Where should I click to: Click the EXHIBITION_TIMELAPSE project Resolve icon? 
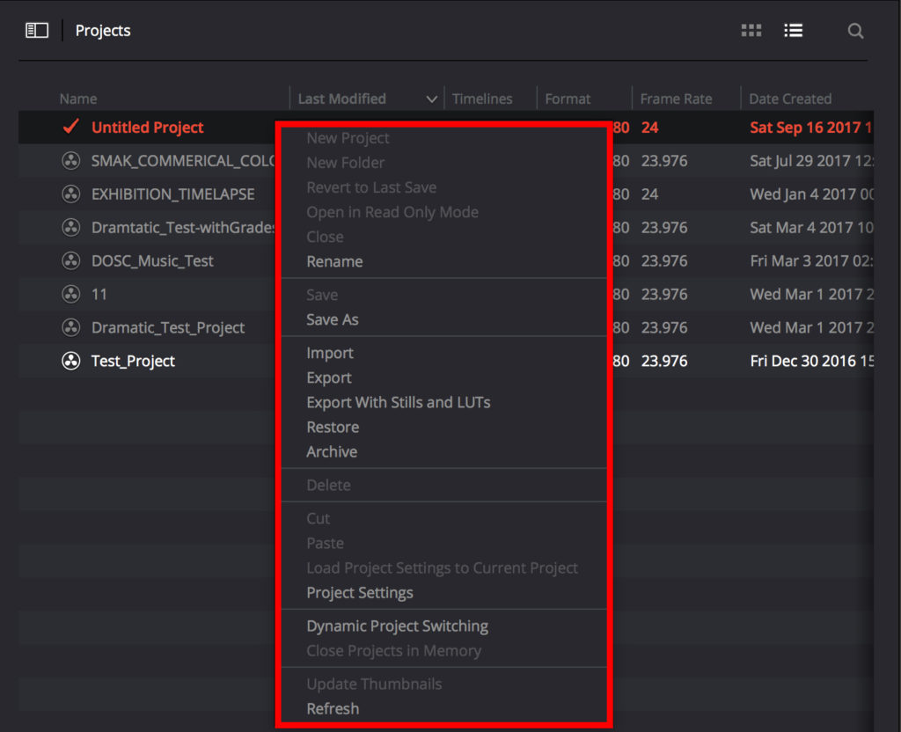point(70,194)
